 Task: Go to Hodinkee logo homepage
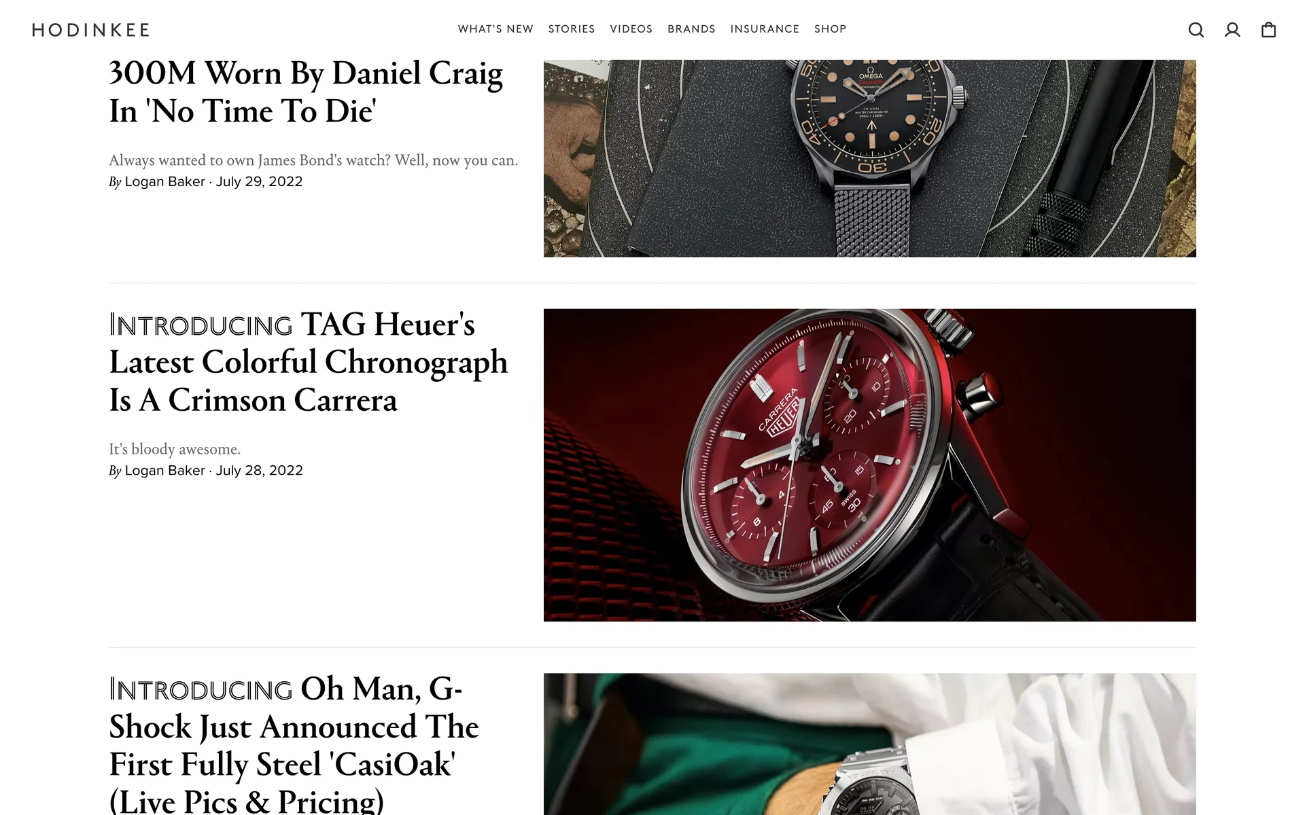coord(91,30)
